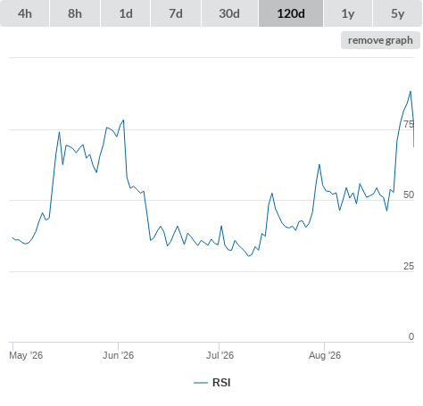Image resolution: width=423 pixels, height=406 pixels.
Task: Click the RSI peak at chart's right edge
Action: pyautogui.click(x=411, y=92)
